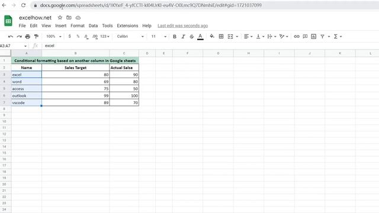The width and height of the screenshot is (379, 213).
Task: Open the Help menu
Action: (x=147, y=25)
